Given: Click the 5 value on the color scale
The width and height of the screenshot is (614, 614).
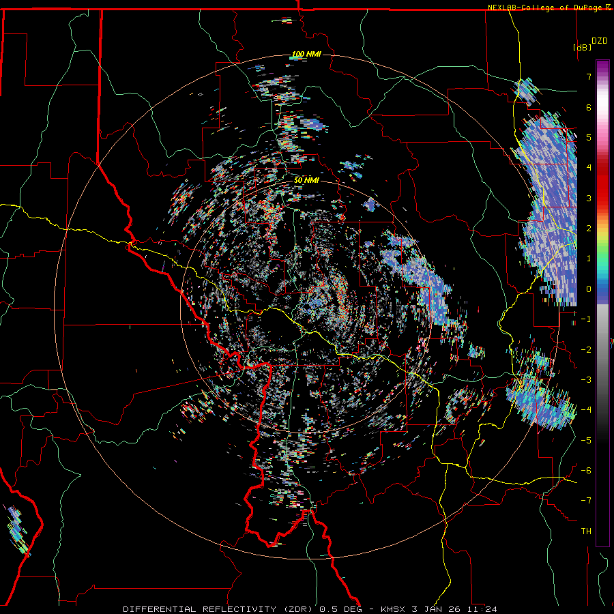Looking at the screenshot, I should click(589, 137).
